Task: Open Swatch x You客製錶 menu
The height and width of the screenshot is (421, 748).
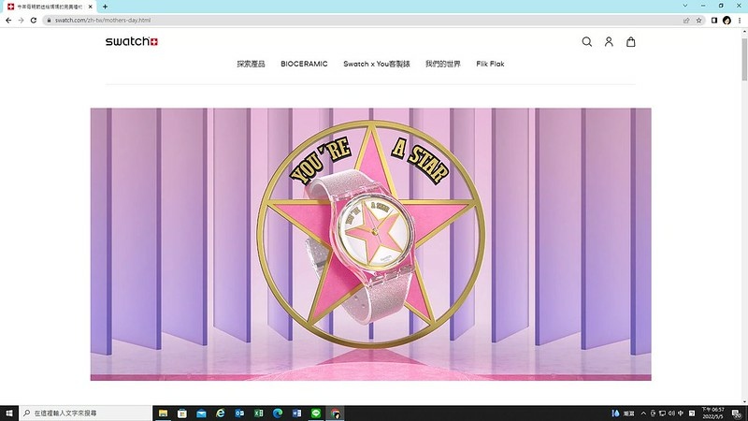Action: coord(377,64)
